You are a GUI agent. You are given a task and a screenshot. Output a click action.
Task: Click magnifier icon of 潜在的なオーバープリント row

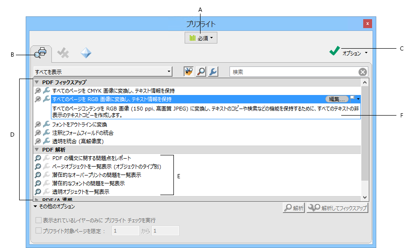coord(38,175)
